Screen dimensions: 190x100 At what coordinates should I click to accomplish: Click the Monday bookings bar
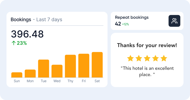coord(30,73)
